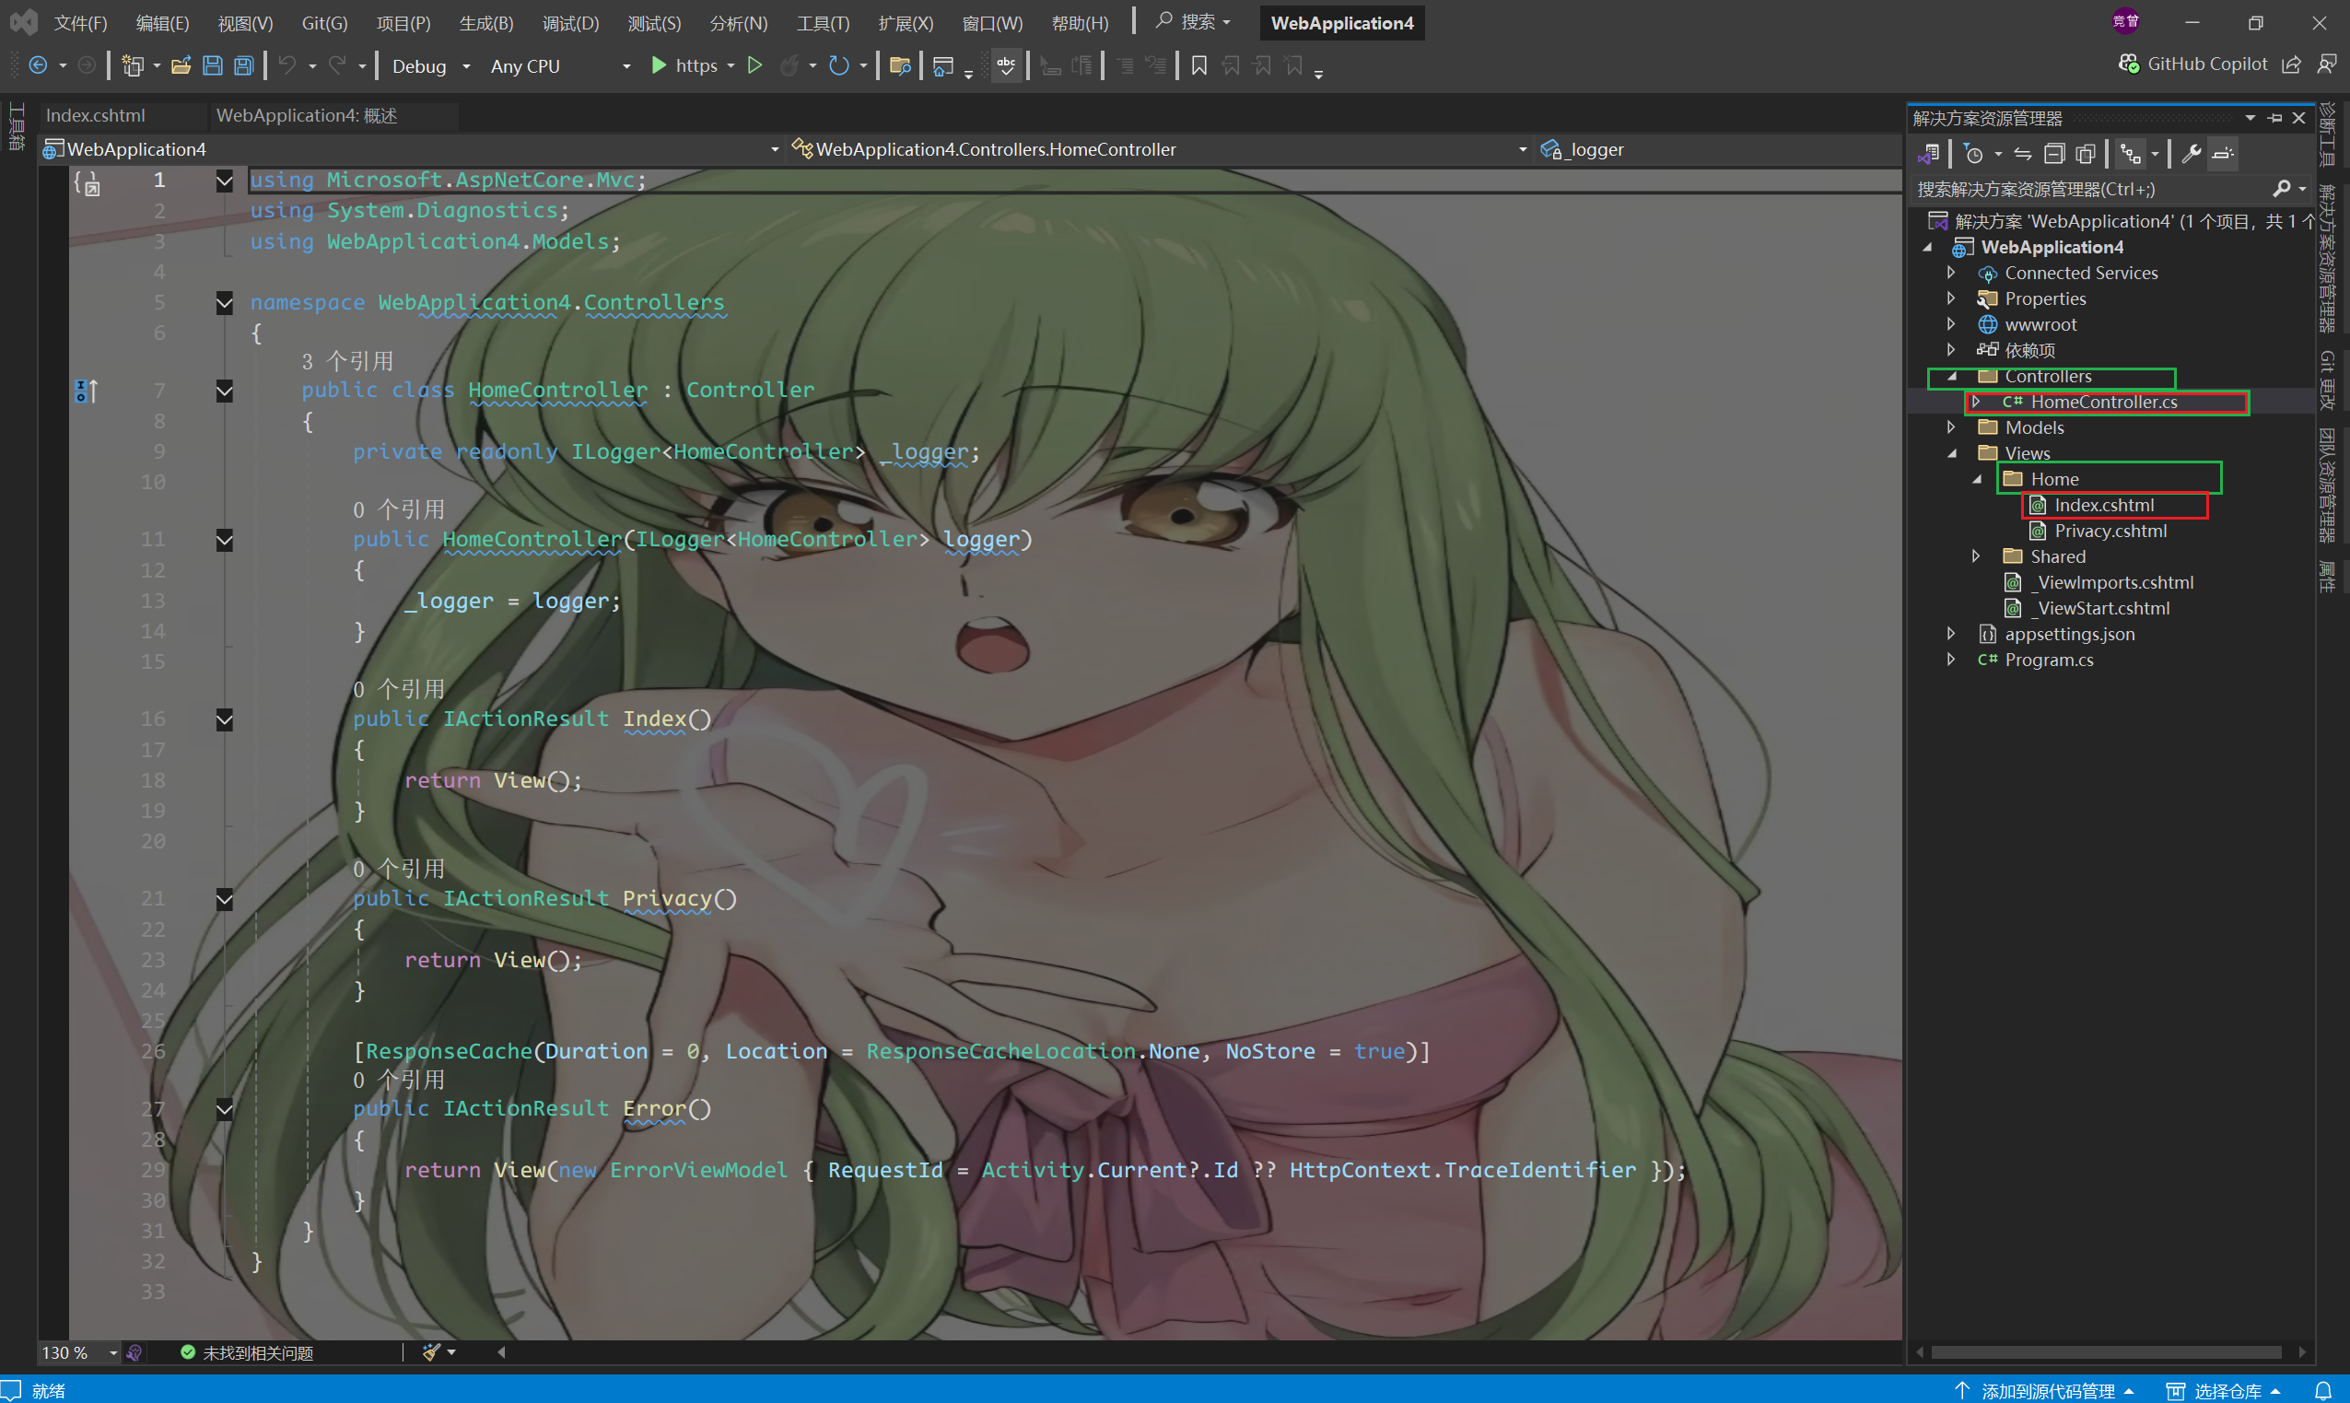Switch views icon in Solution Explorer toolbar
The image size is (2350, 1403).
[x=1929, y=153]
